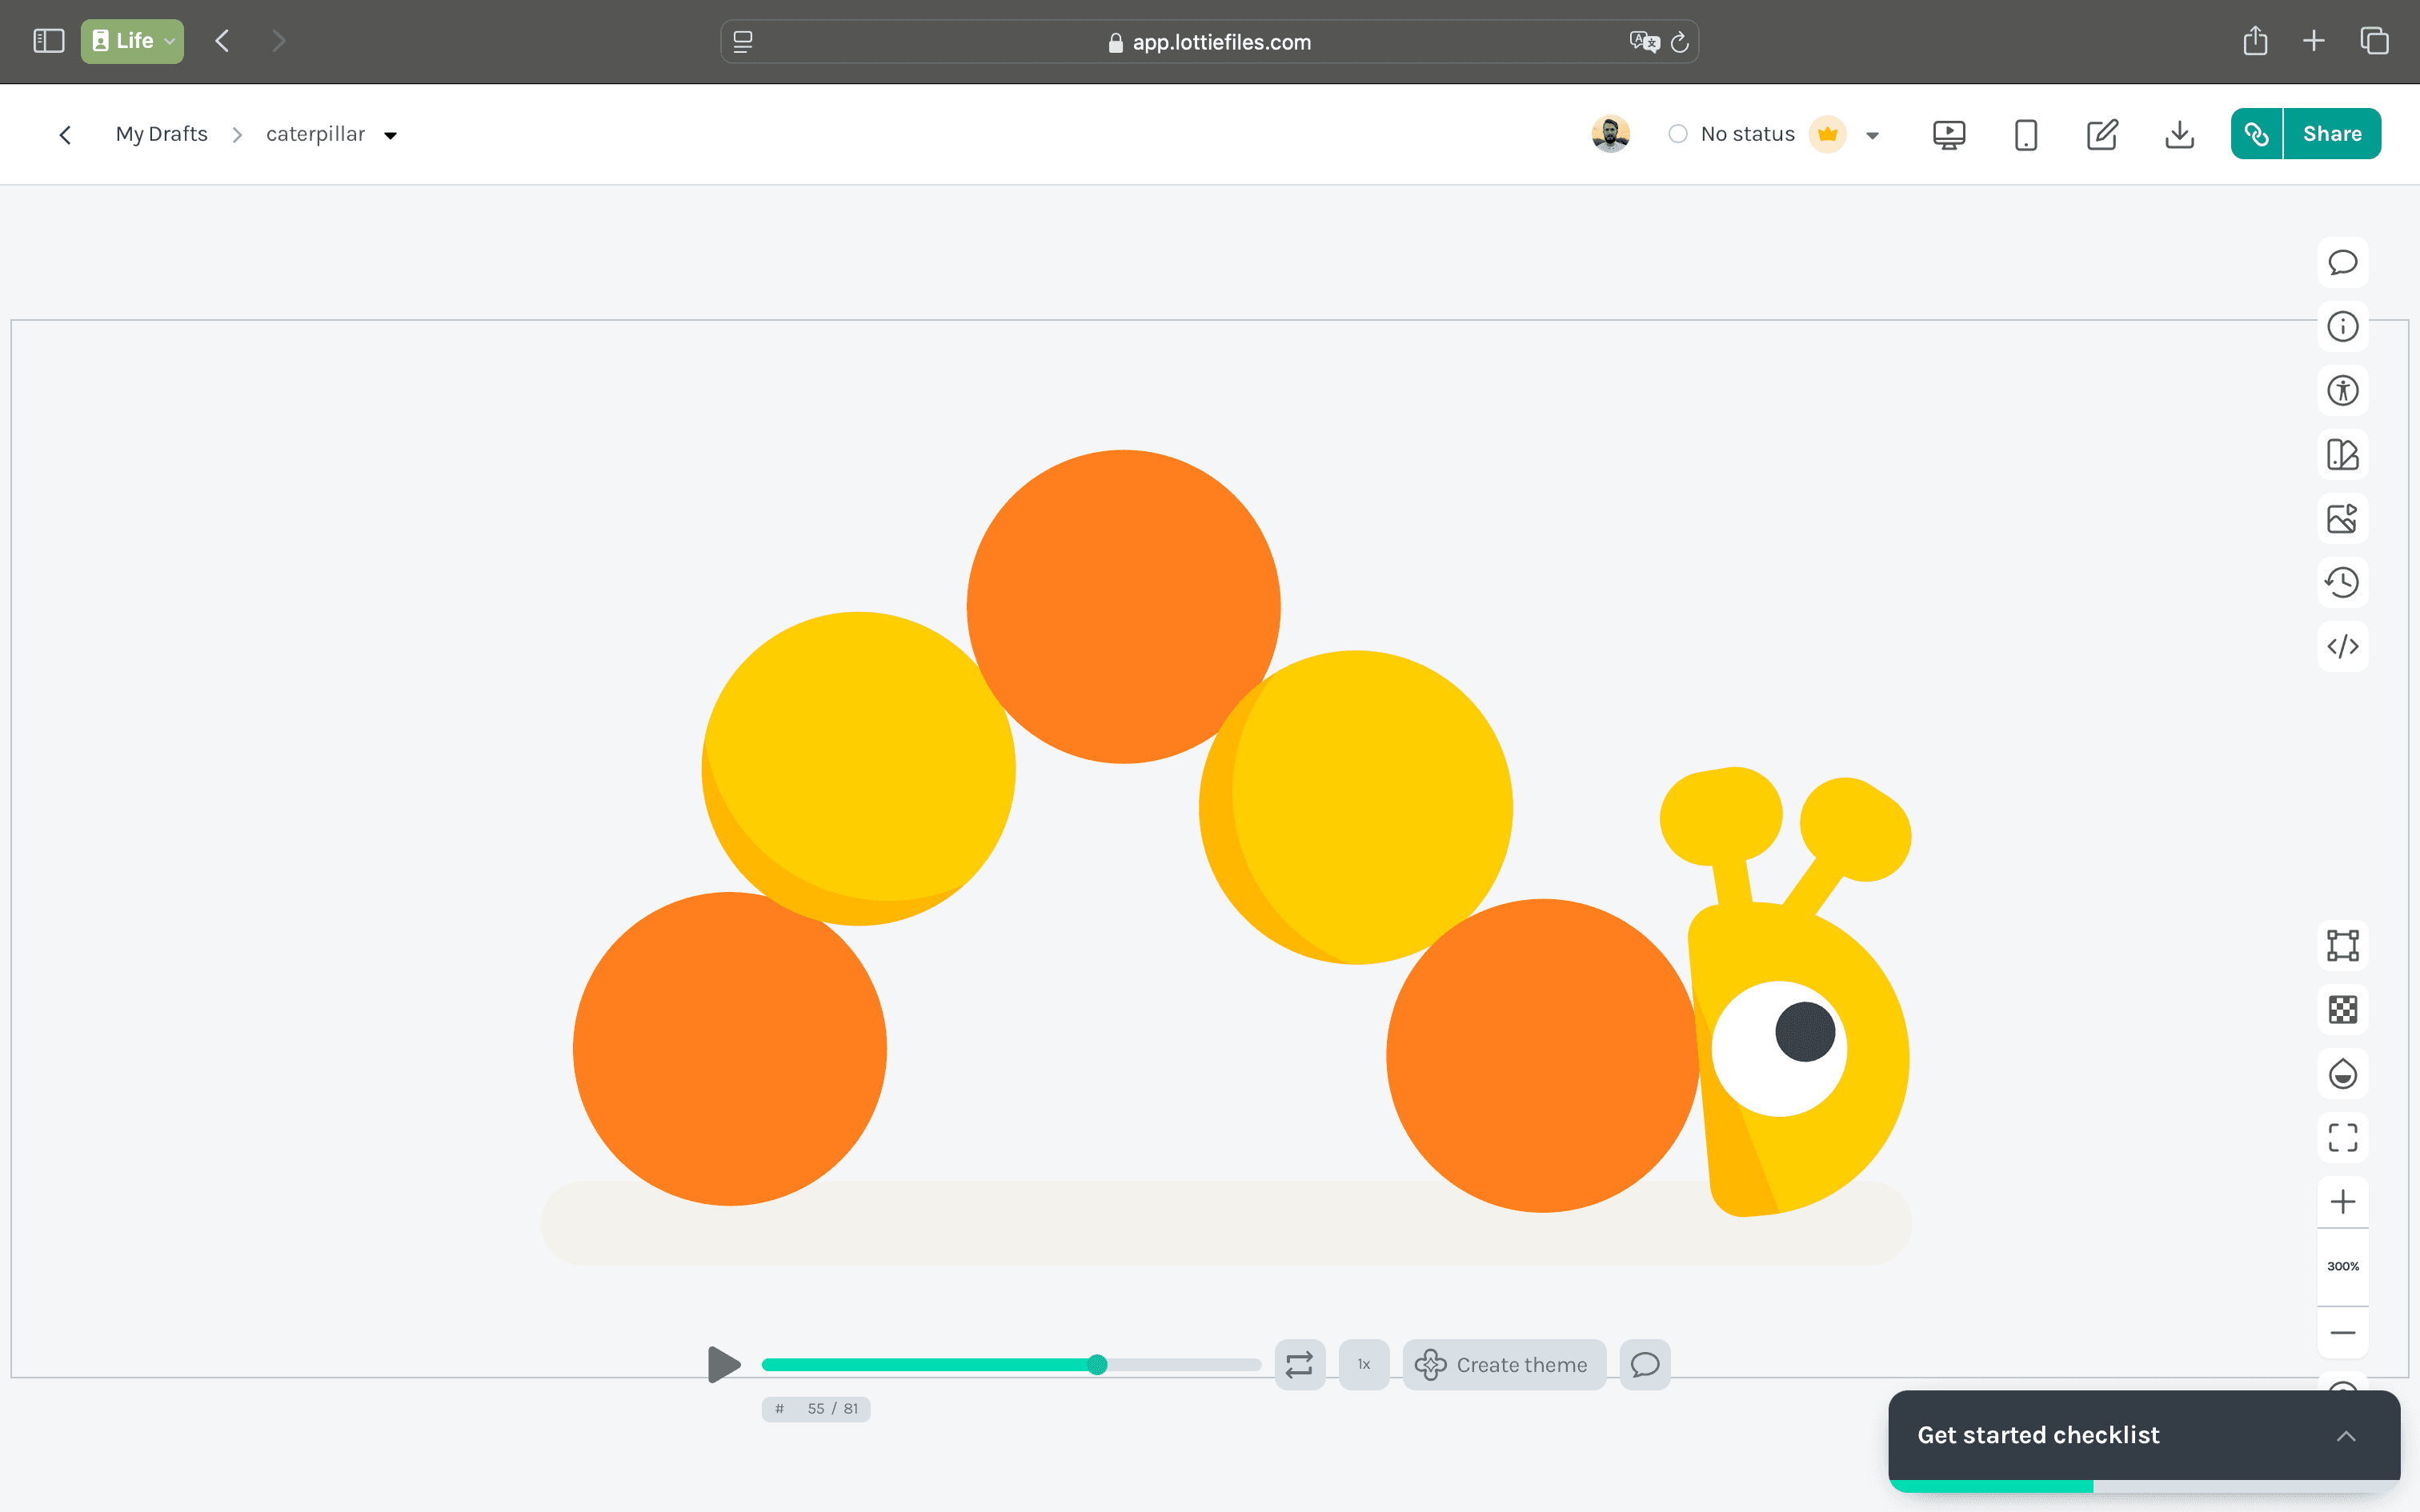
Task: Click the translate icon in address bar
Action: pos(1644,42)
